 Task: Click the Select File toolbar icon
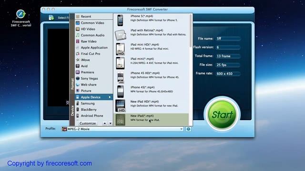(51, 18)
